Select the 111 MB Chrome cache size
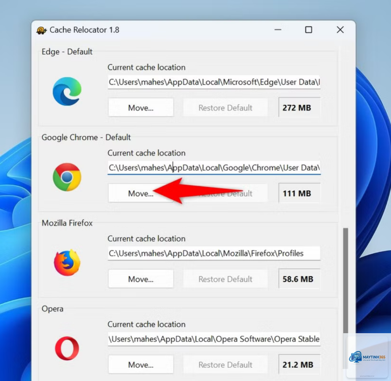 pos(299,193)
